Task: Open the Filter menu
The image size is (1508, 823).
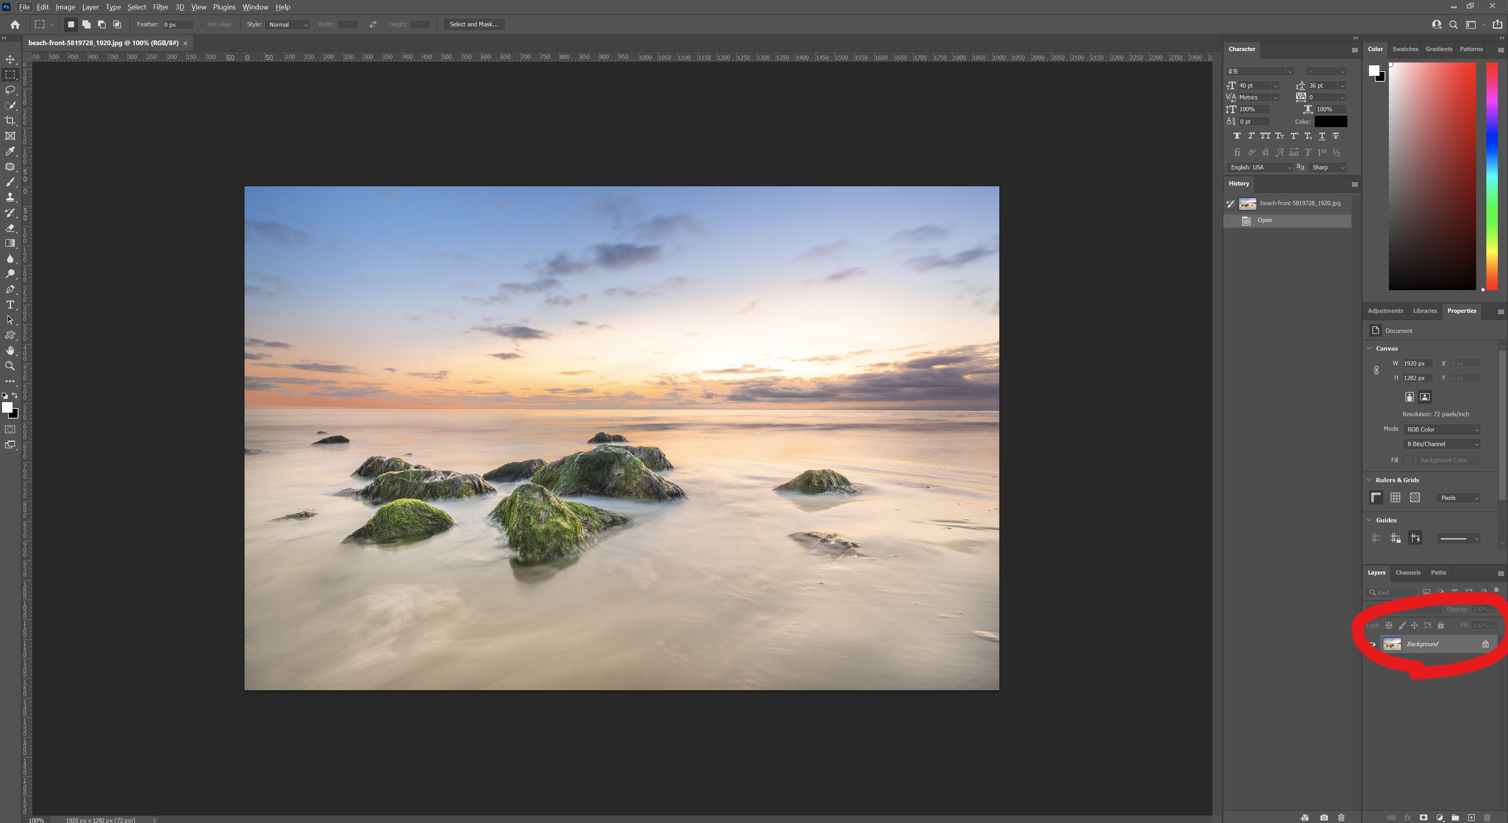Action: pyautogui.click(x=160, y=7)
